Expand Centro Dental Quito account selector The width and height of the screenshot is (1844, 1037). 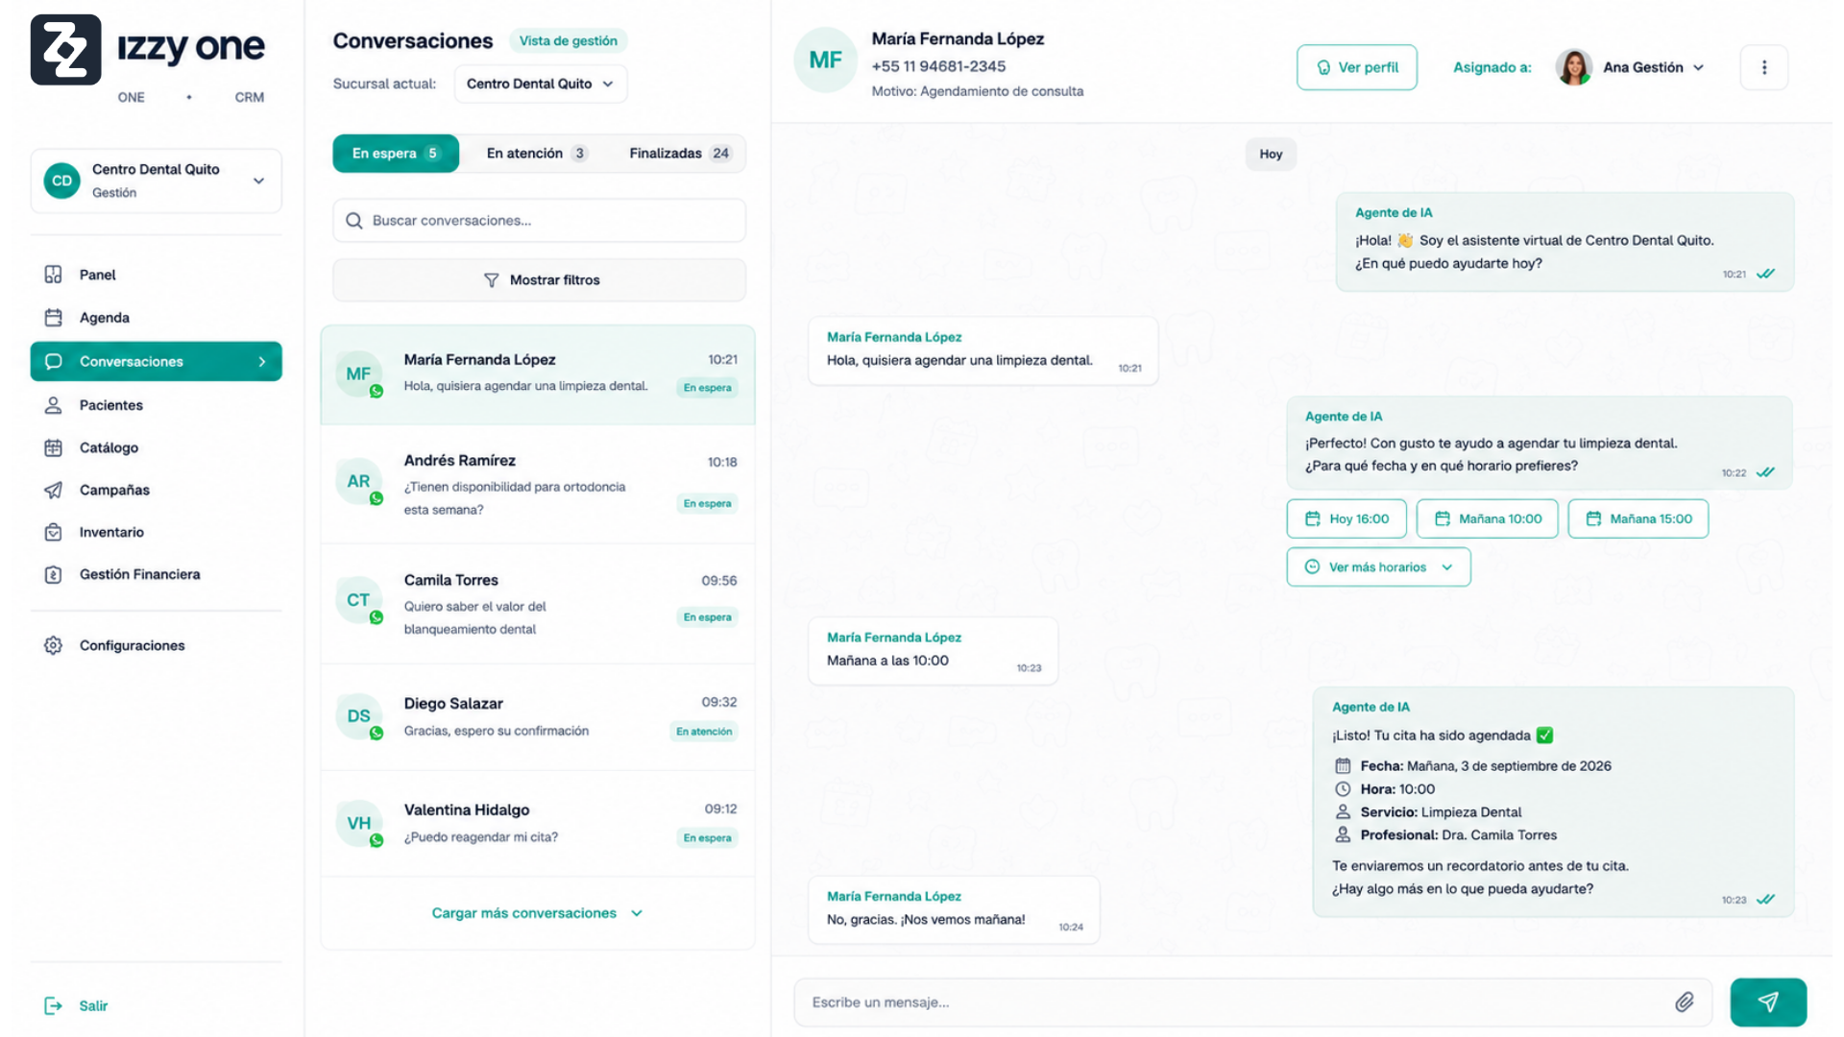[x=156, y=181]
